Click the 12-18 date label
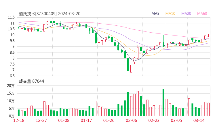The width and height of the screenshot is (213, 127). (19, 120)
